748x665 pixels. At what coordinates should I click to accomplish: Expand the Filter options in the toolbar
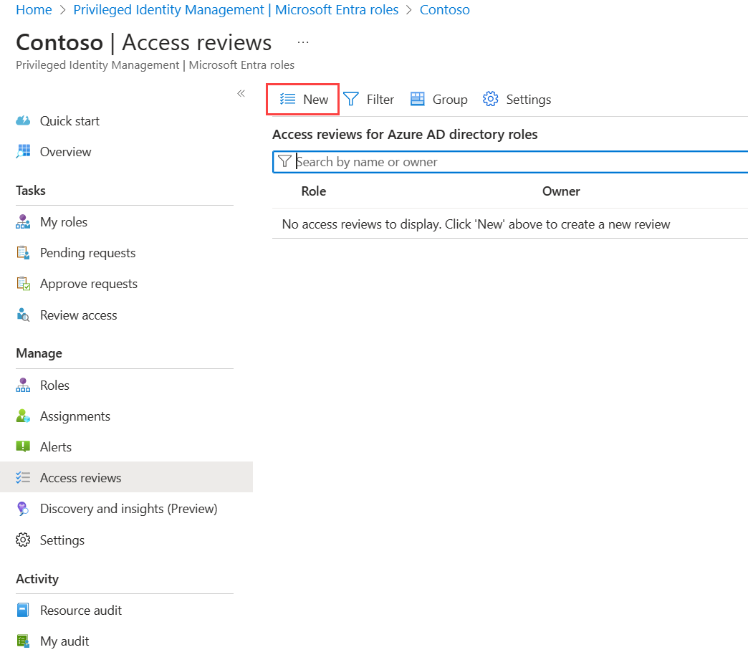(x=368, y=99)
